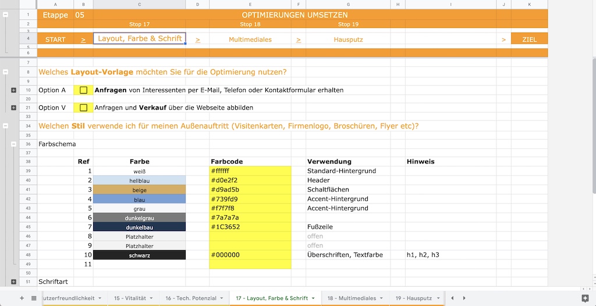Image resolution: width=596 pixels, height=306 pixels.
Task: Add a new sheet with plus icon
Action: tap(22, 298)
